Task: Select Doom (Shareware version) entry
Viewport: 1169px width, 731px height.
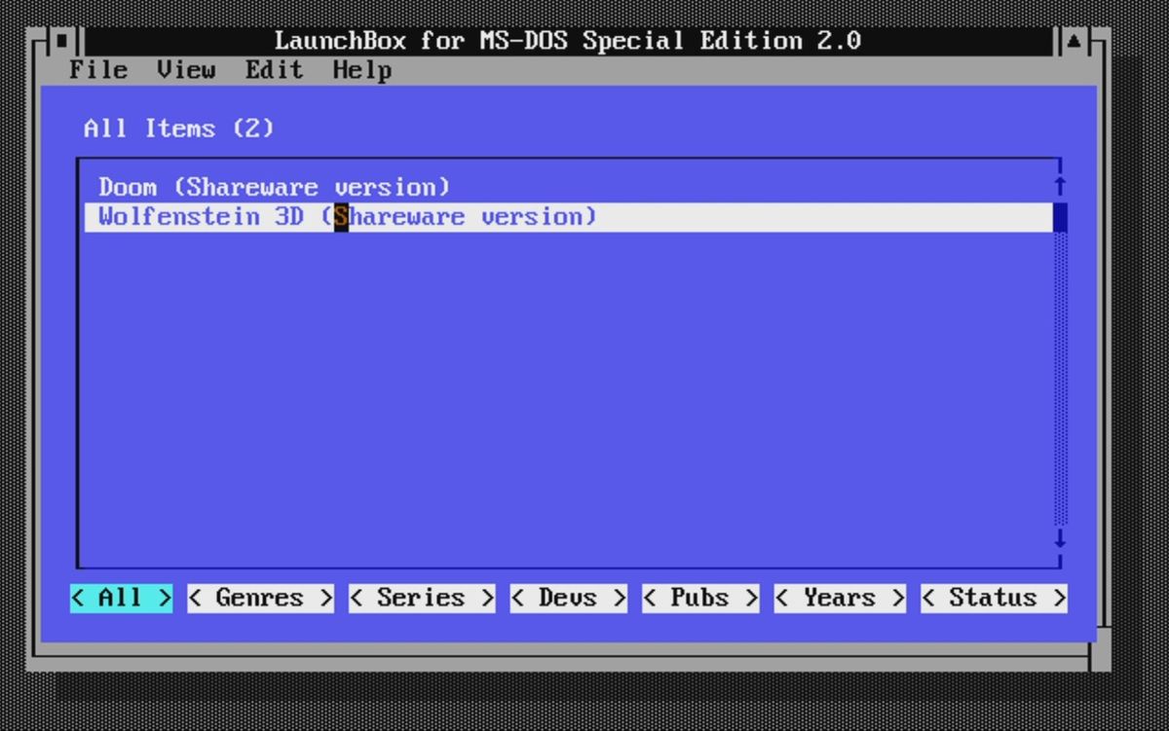Action: (x=568, y=187)
